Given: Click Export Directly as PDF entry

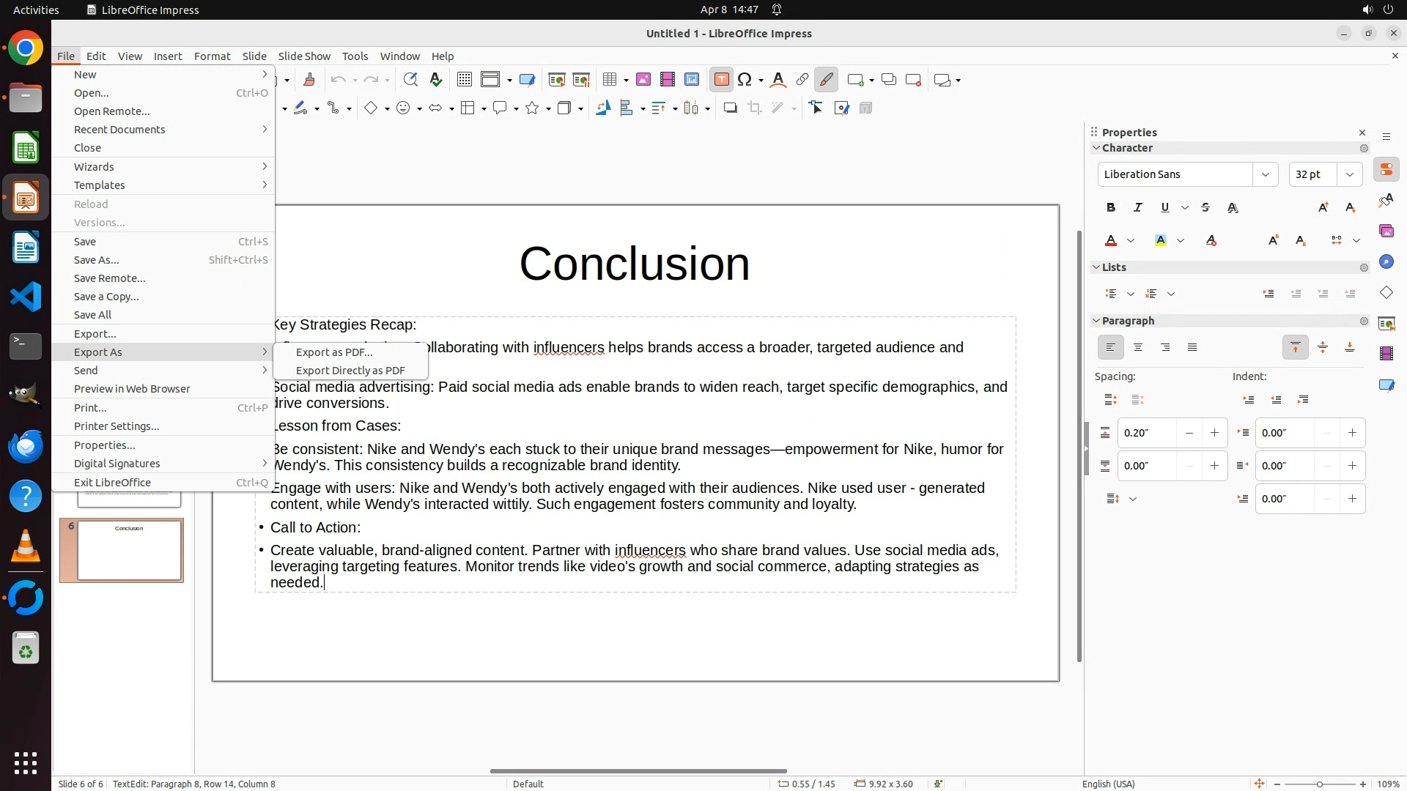Looking at the screenshot, I should point(350,371).
